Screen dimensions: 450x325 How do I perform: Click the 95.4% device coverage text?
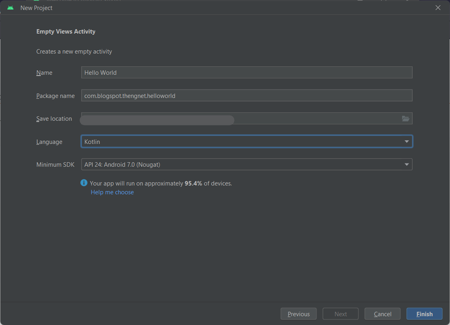[193, 183]
